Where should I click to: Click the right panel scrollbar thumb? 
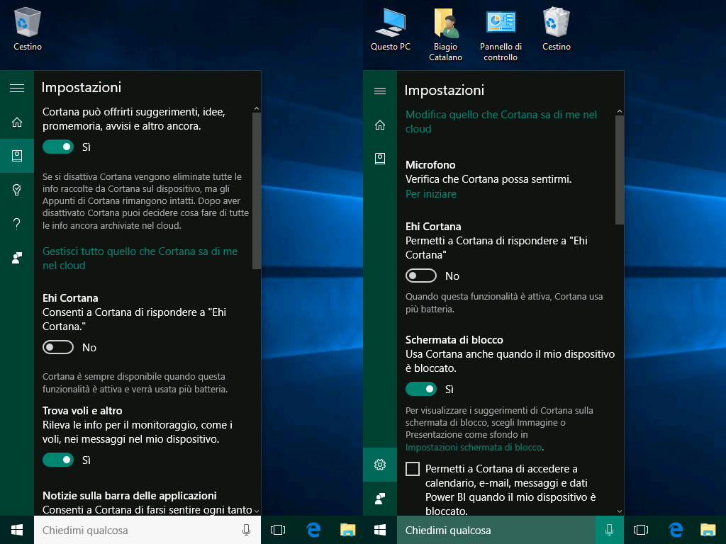click(x=620, y=170)
